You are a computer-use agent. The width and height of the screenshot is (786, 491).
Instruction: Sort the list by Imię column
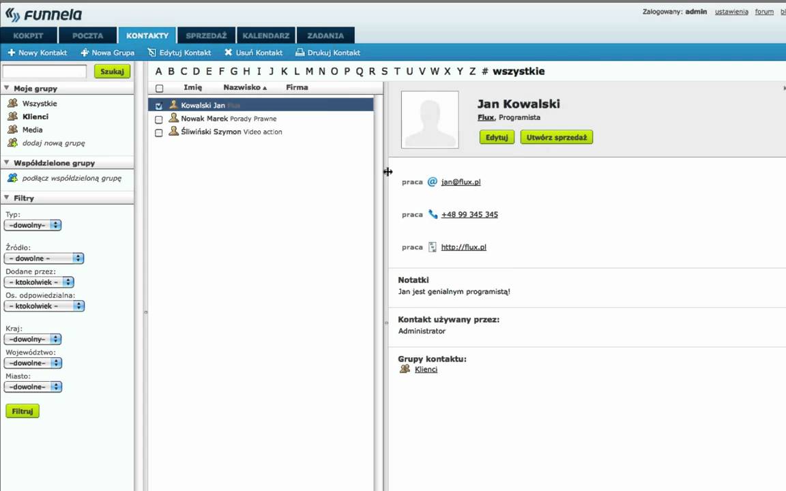192,87
